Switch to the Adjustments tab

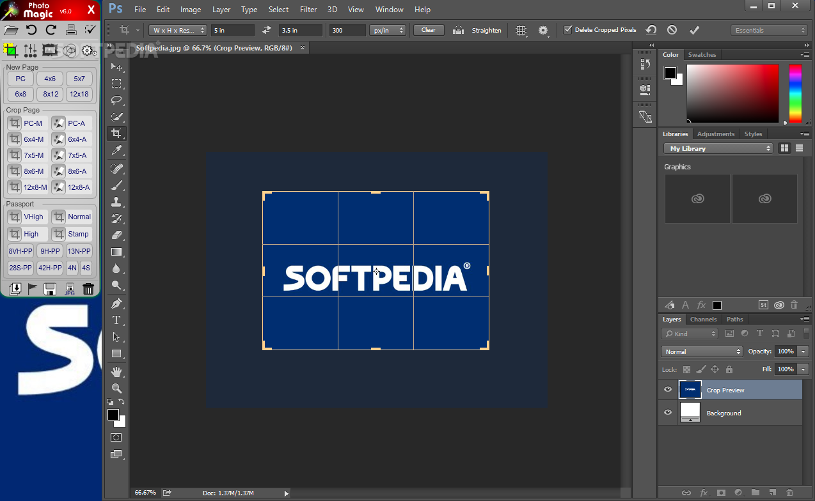coord(716,134)
